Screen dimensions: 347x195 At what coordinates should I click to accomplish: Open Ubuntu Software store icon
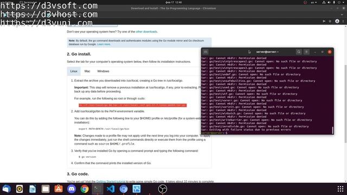click(59, 189)
